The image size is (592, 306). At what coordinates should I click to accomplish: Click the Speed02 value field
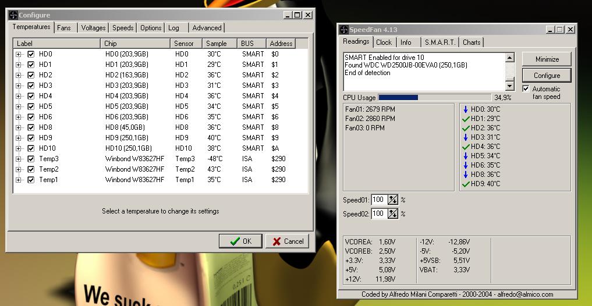pos(380,214)
